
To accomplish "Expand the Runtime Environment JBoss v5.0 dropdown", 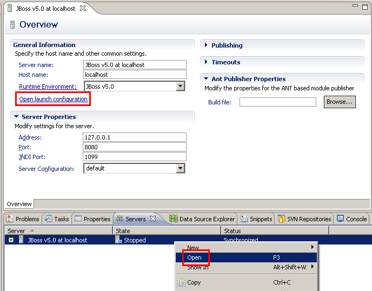I will coord(181,86).
